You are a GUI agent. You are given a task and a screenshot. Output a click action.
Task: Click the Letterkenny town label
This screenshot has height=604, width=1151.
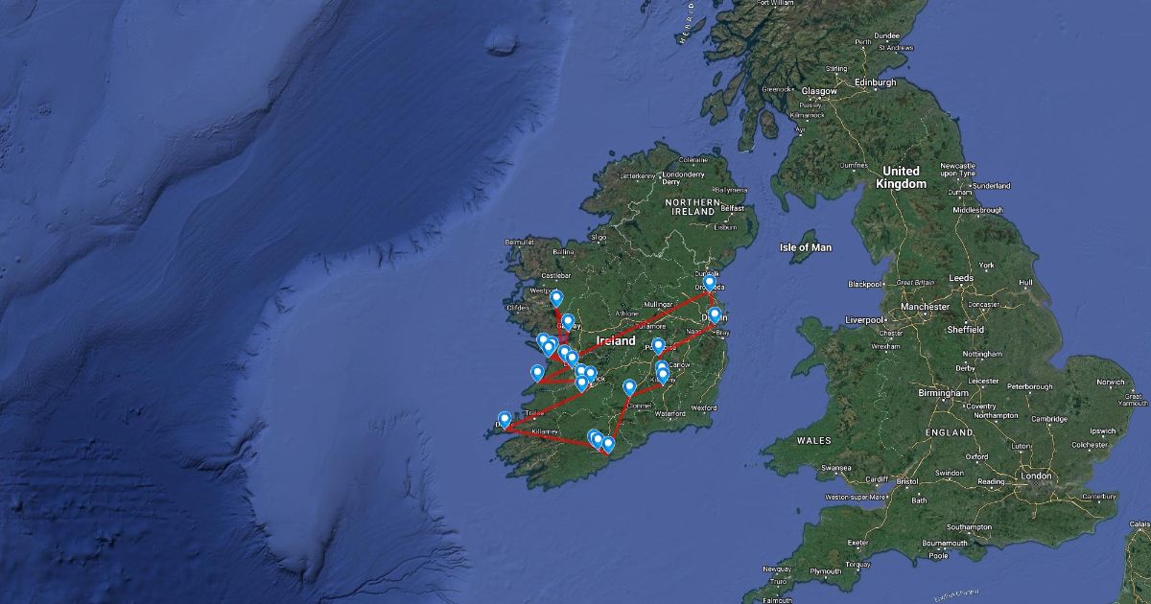point(639,176)
